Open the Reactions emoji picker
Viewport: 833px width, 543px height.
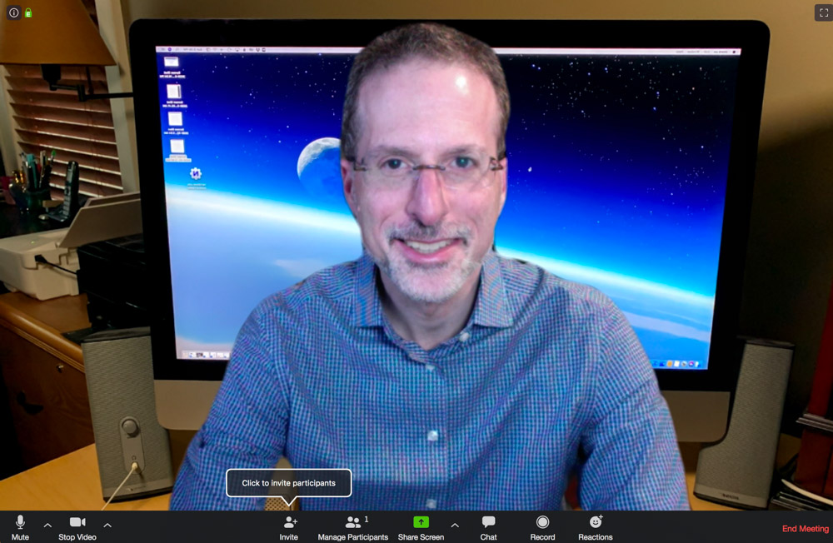point(595,525)
